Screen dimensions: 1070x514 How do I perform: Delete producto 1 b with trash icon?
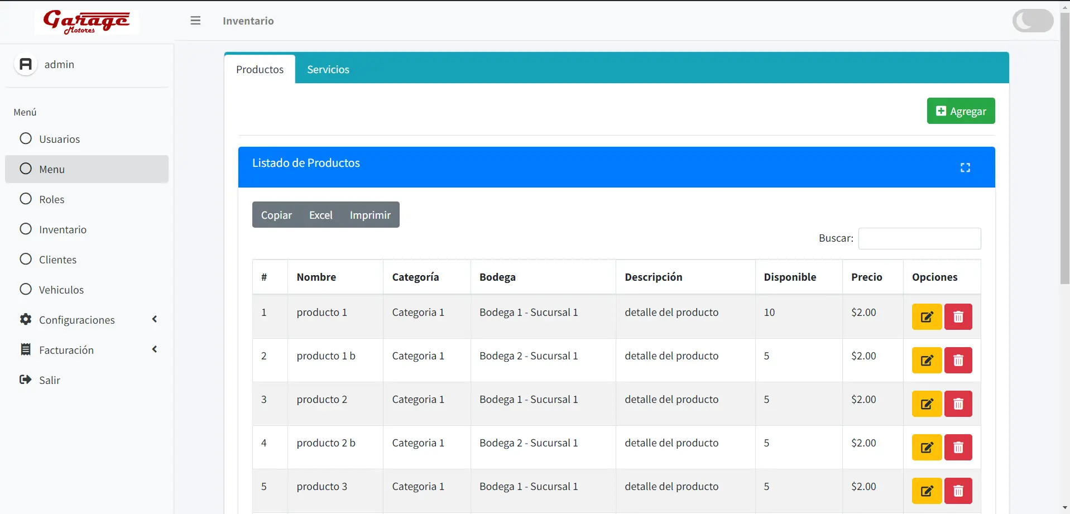point(958,361)
